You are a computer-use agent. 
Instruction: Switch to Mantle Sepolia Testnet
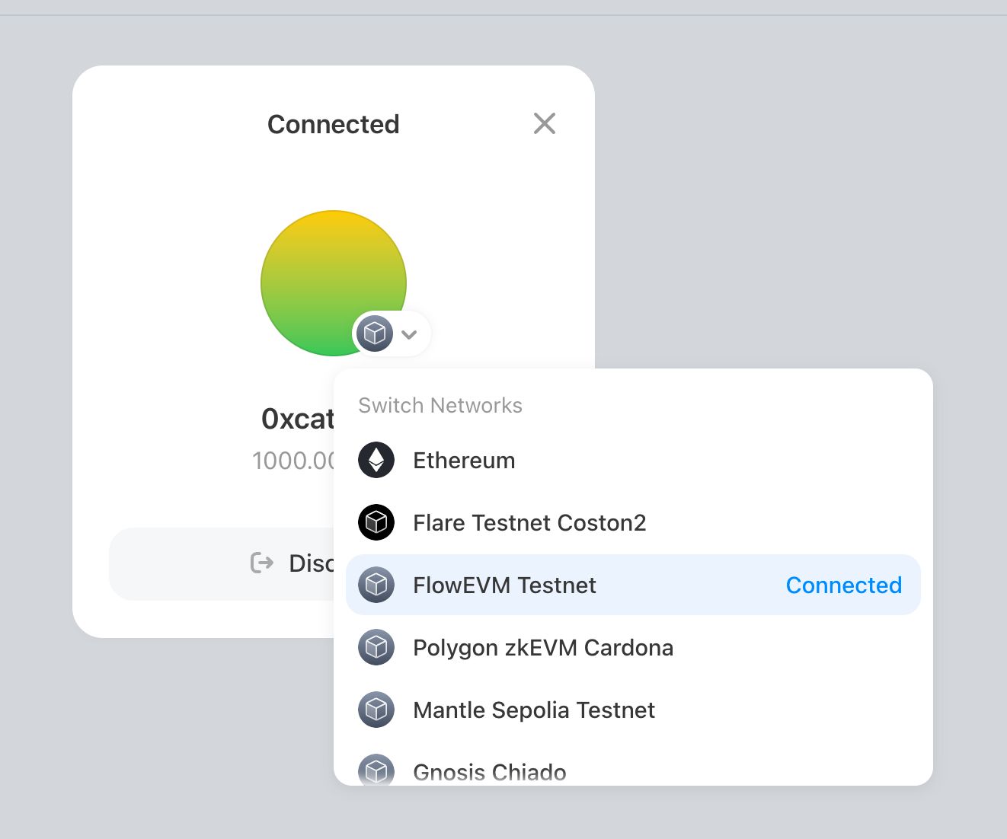[633, 710]
